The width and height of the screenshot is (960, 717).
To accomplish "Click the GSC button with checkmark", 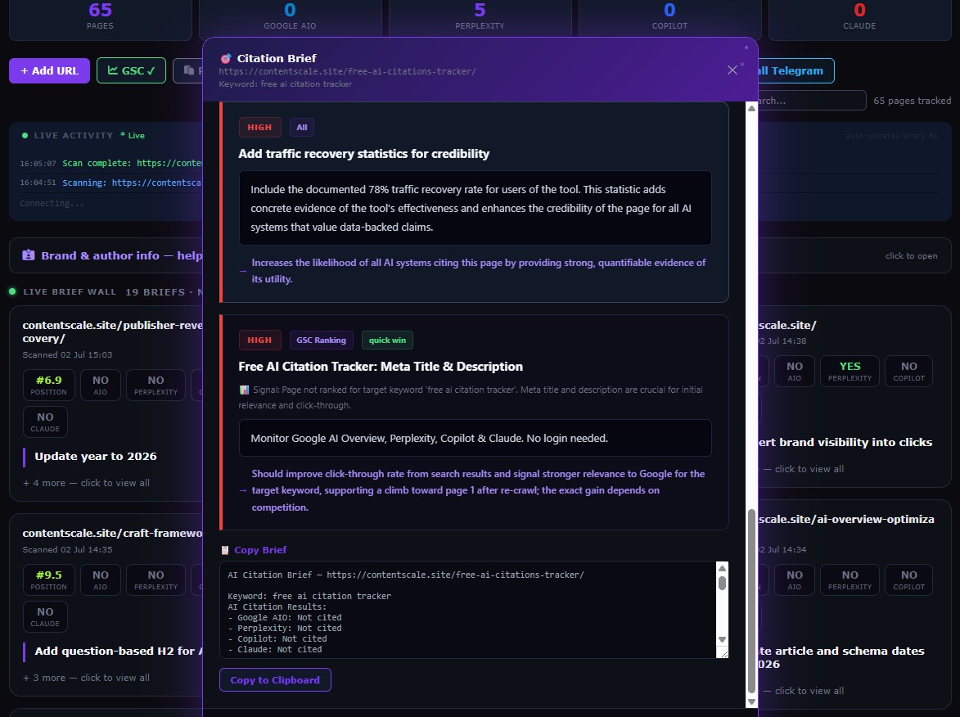I will [x=131, y=70].
